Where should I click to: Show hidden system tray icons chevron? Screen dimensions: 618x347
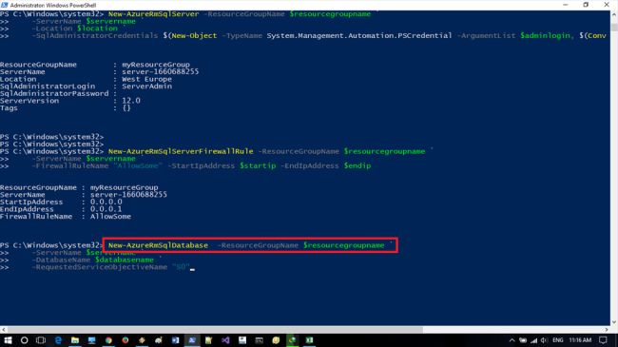click(512, 340)
